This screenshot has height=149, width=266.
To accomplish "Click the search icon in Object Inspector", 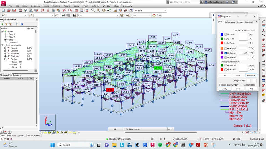I will pyautogui.click(x=17, y=24).
